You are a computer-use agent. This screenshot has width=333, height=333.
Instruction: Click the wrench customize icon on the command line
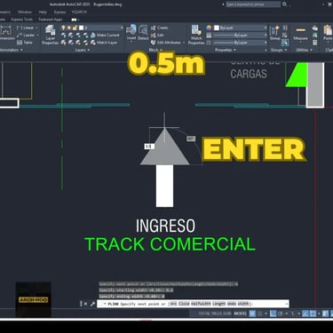tap(92, 304)
